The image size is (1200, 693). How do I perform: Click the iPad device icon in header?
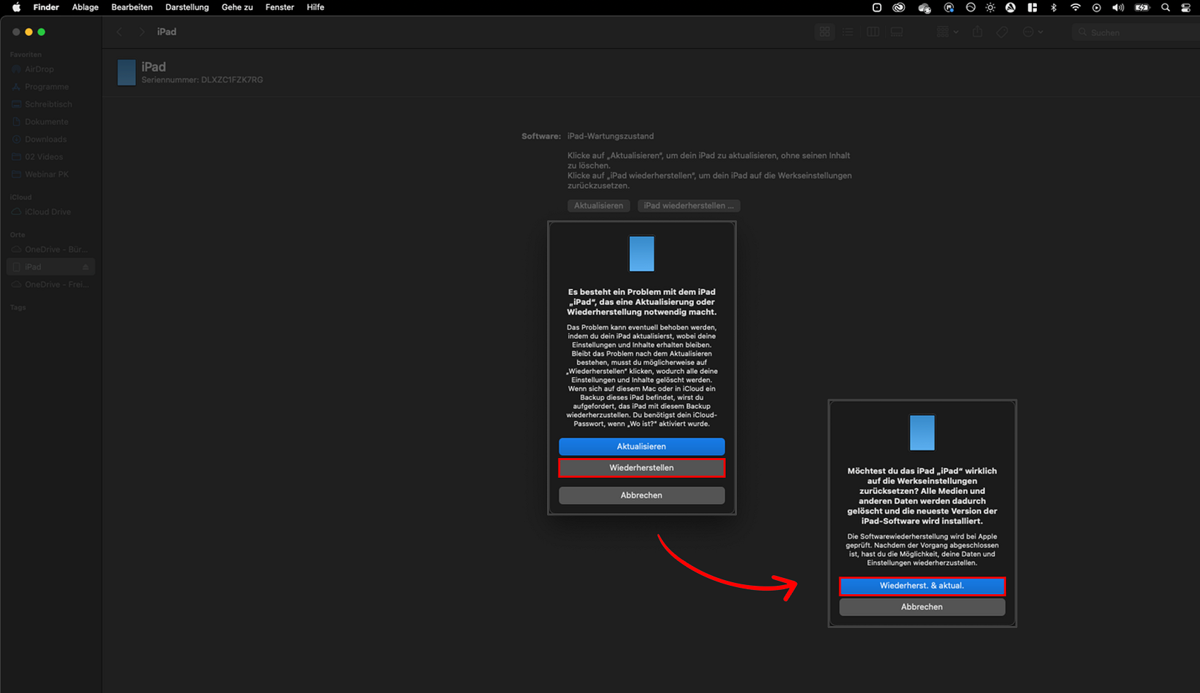pyautogui.click(x=126, y=72)
